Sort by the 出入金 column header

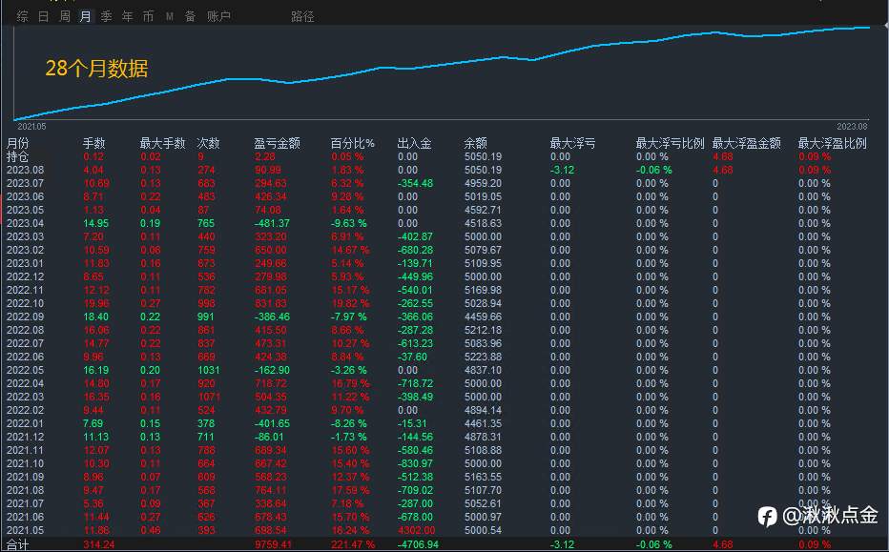click(x=414, y=143)
